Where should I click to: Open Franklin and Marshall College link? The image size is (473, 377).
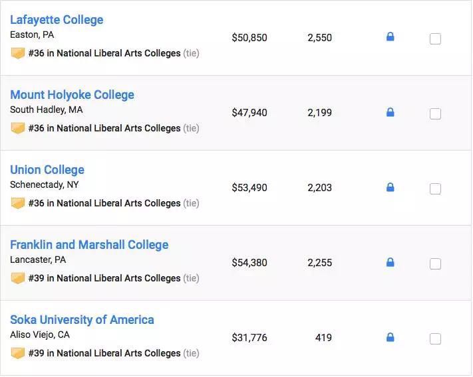point(89,245)
